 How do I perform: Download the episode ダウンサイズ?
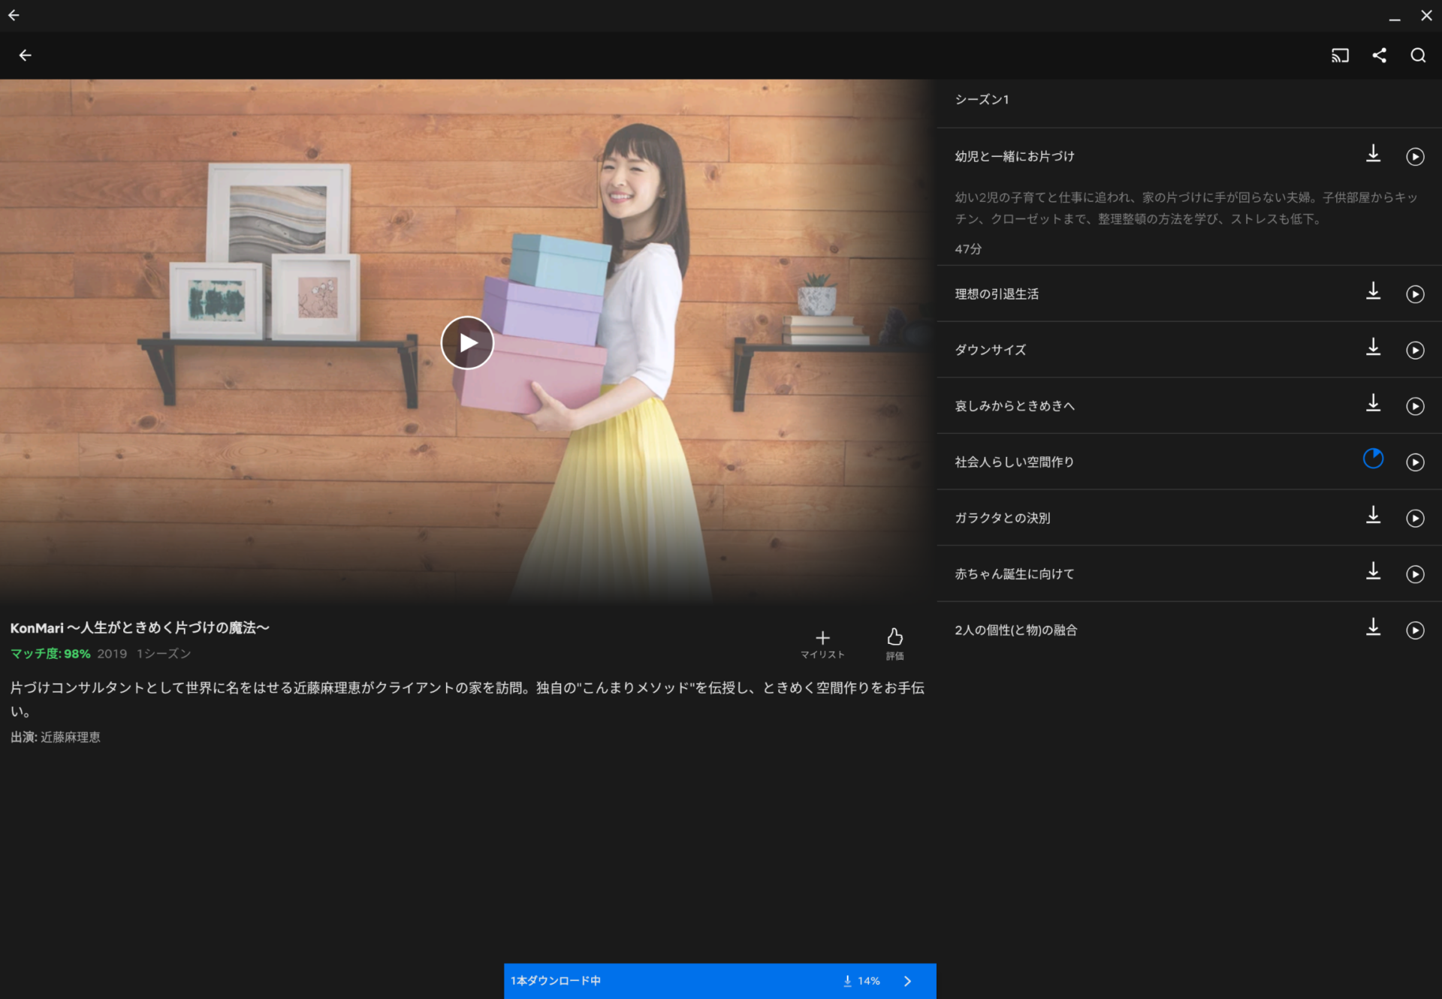click(1374, 348)
